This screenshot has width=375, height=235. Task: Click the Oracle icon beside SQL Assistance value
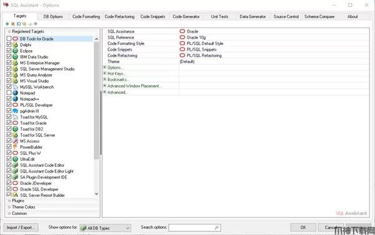182,31
